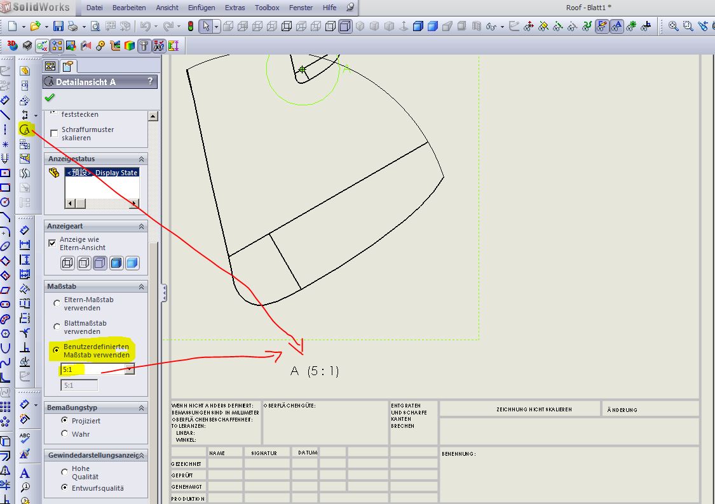Image resolution: width=715 pixels, height=504 pixels.
Task: Click the Zoom to Fit magnifier icon
Action: point(673,27)
